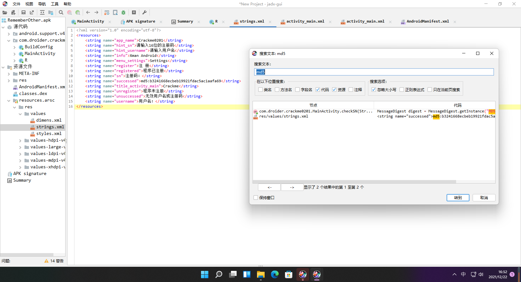Click the green bug debugger icon

point(123,12)
